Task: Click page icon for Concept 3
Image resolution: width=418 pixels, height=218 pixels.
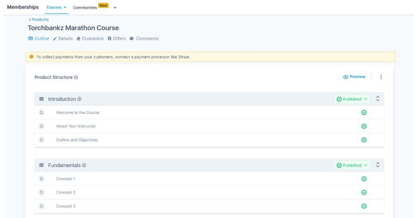Action: pos(41,206)
